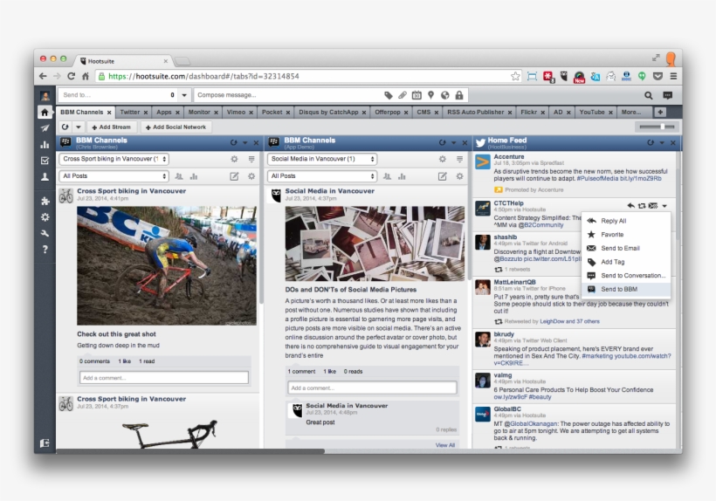Screen dimensions: 716x501
Task: Click the compose post icon in Cross Sport stream
Action: tap(234, 176)
